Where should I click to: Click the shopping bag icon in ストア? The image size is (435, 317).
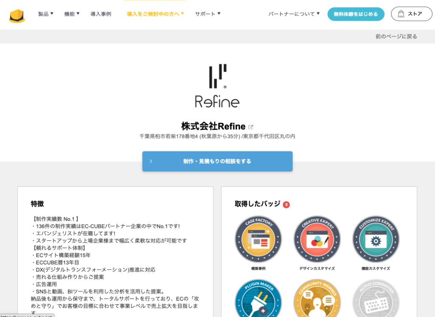point(401,14)
